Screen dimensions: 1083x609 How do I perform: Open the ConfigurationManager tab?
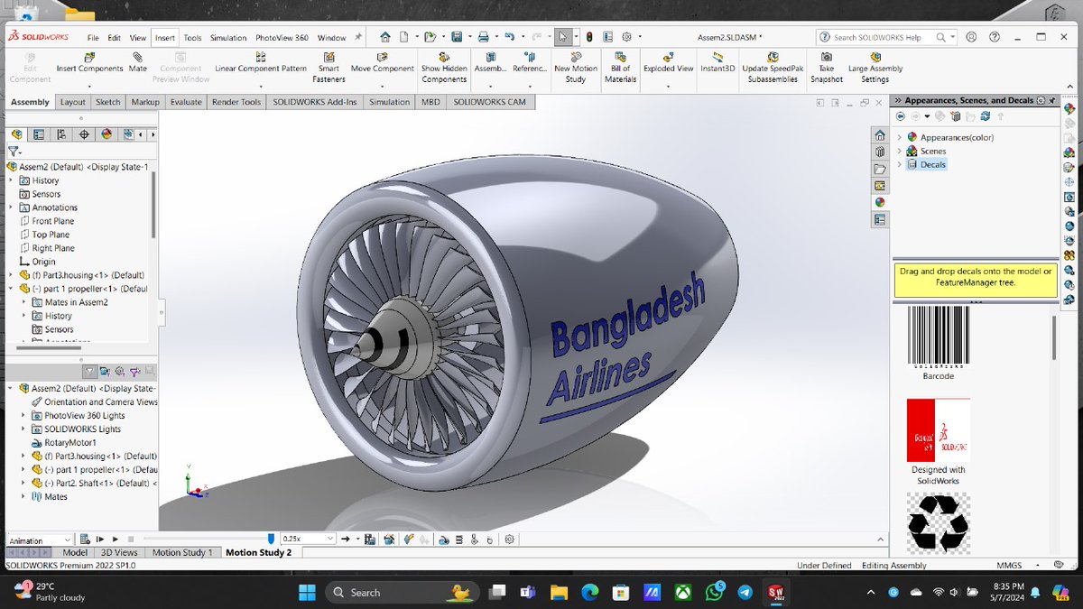(x=61, y=134)
